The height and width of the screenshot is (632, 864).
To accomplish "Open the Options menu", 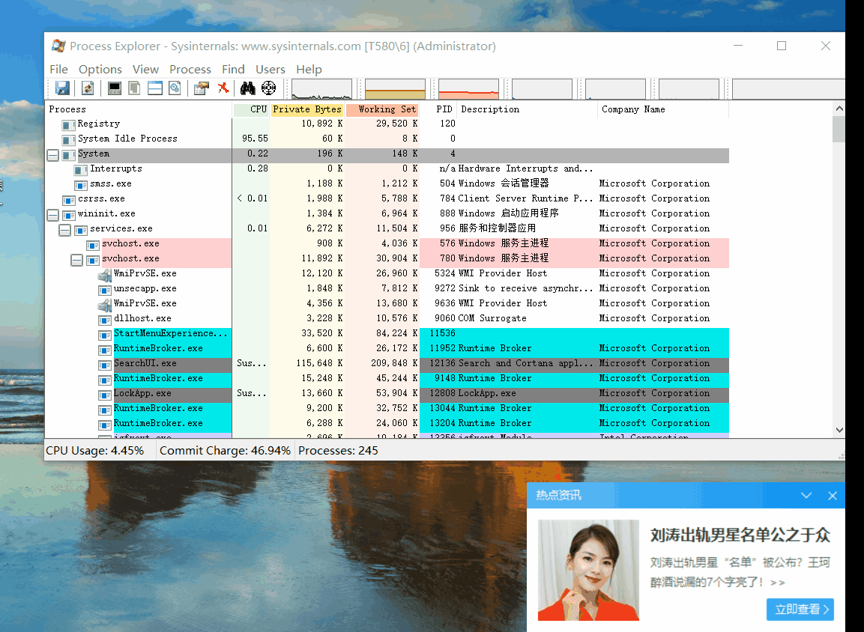I will tap(100, 70).
